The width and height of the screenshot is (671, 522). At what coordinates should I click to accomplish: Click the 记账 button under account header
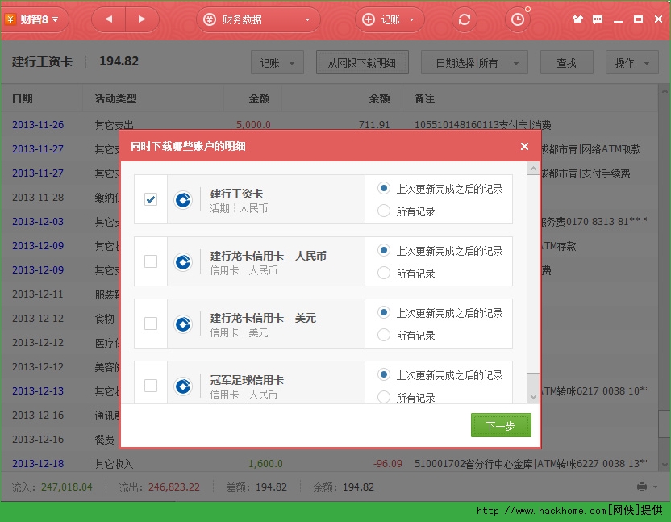pyautogui.click(x=277, y=62)
